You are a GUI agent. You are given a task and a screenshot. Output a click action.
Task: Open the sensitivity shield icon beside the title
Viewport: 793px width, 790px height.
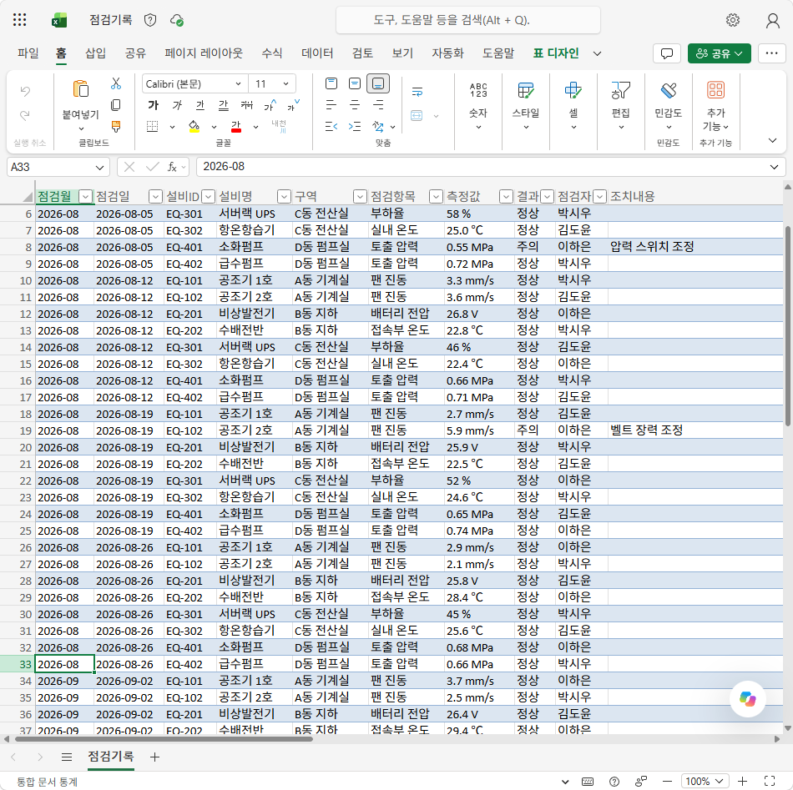coord(150,20)
